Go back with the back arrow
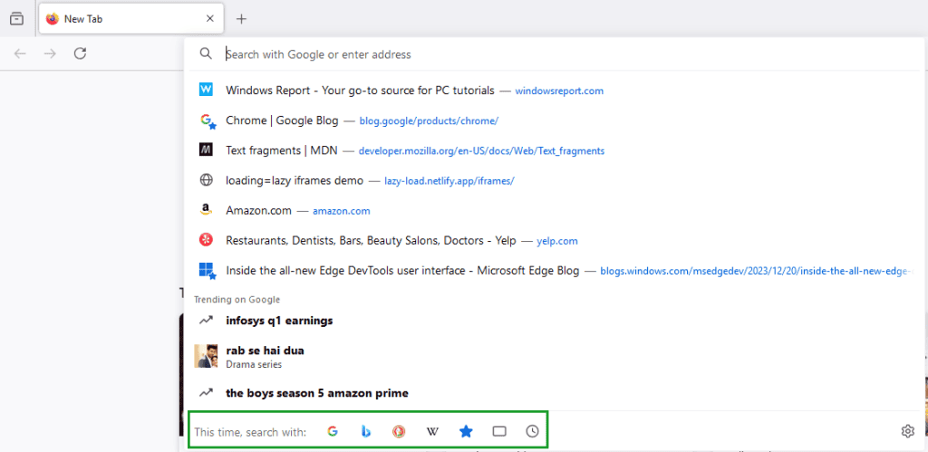 [20, 53]
